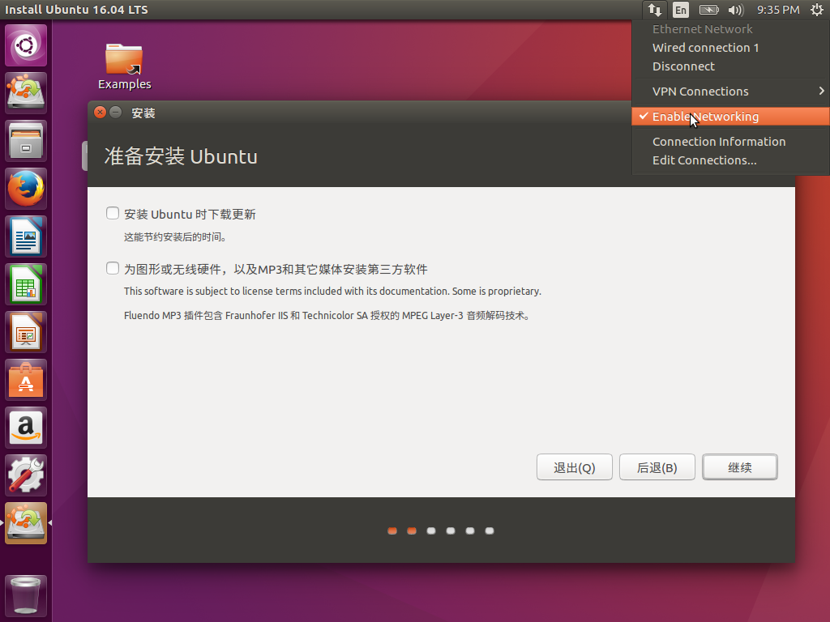The width and height of the screenshot is (830, 622).
Task: Click the second orange progress dot
Action: [x=412, y=530]
